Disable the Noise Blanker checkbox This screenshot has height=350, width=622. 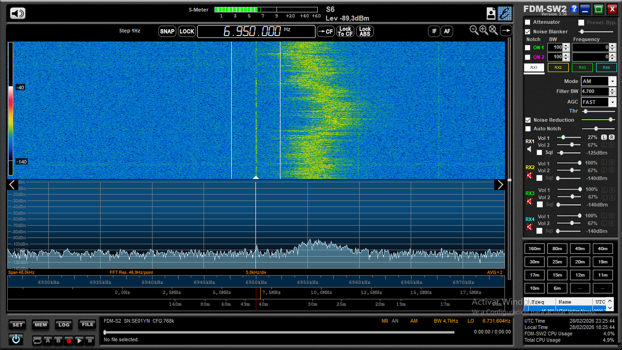click(528, 32)
